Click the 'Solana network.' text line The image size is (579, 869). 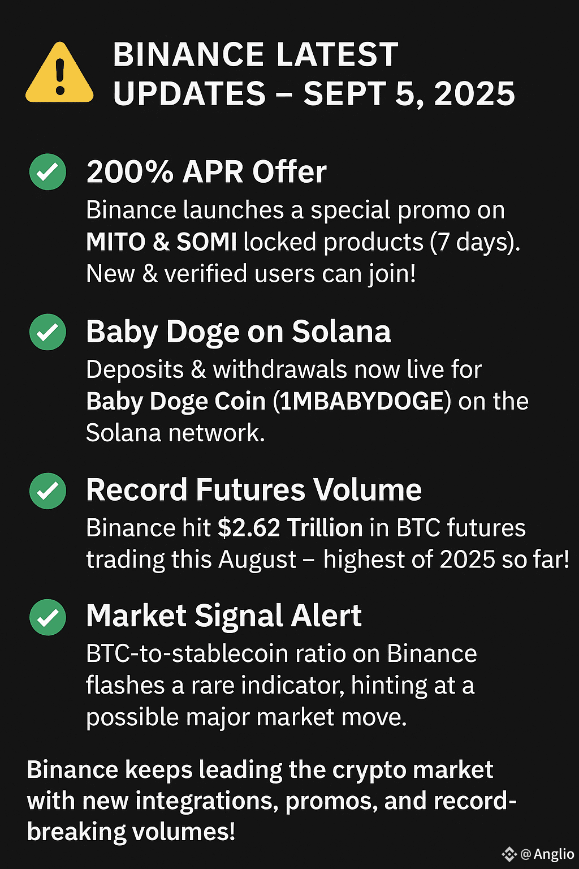[175, 433]
